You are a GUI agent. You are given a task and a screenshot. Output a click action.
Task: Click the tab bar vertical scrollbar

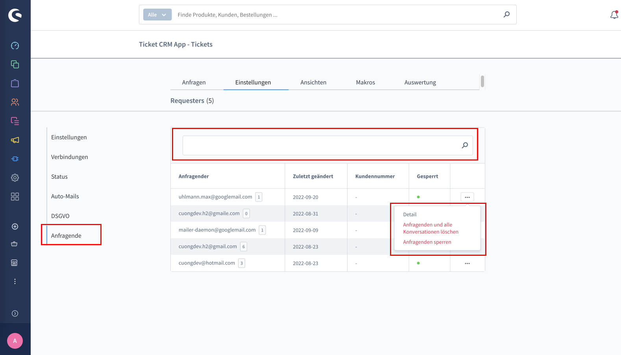point(482,81)
